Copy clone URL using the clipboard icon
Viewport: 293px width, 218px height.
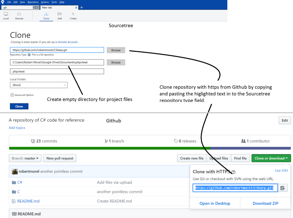point(283,188)
